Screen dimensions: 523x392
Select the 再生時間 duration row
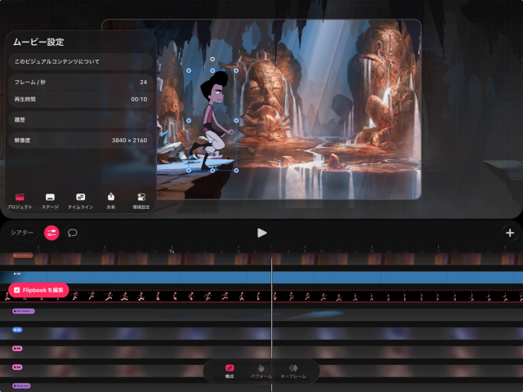[x=81, y=100]
